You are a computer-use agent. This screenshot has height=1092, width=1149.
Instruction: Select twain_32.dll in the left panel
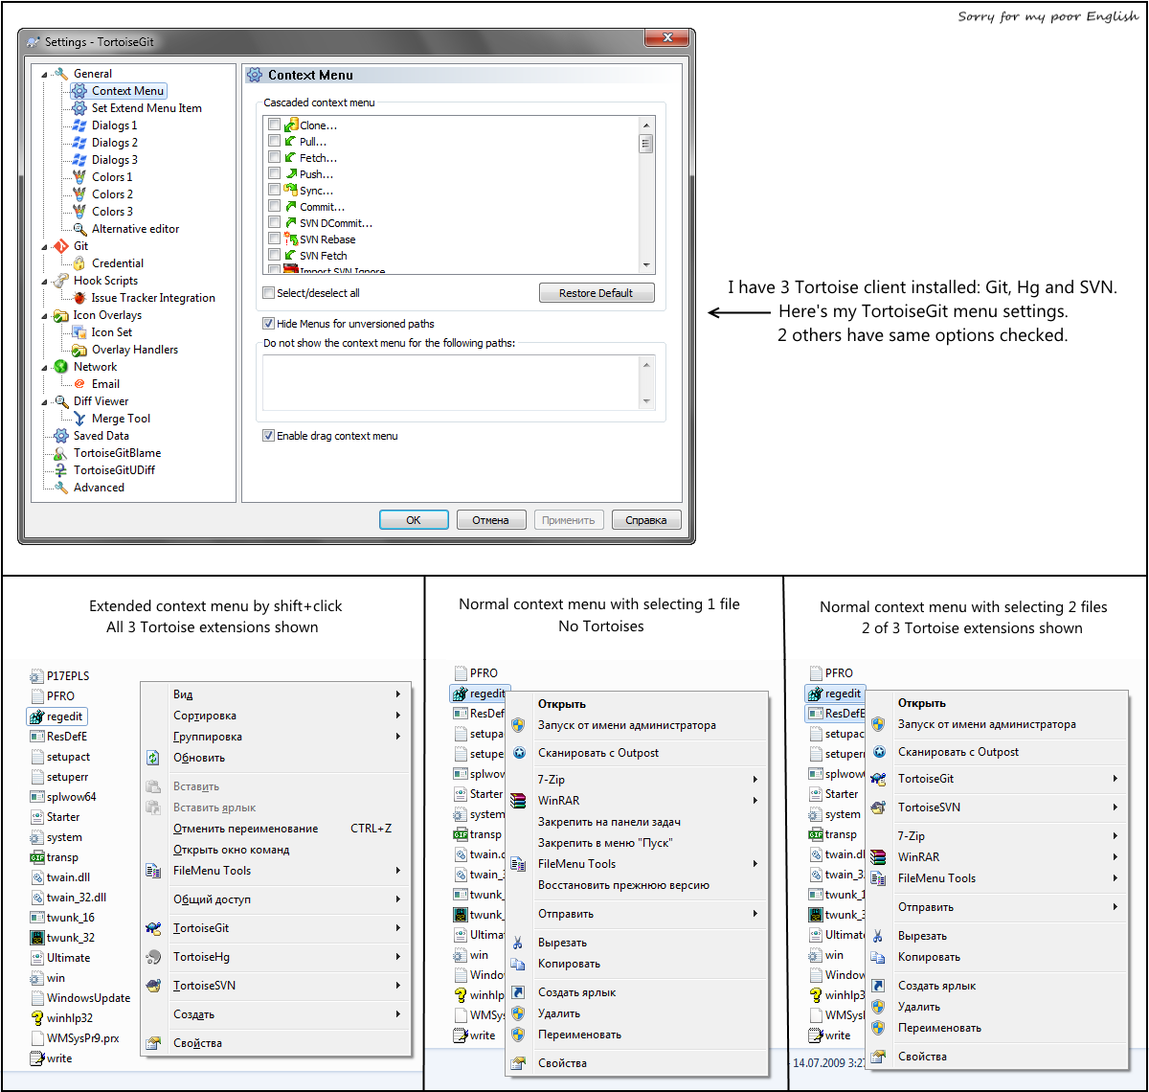77,898
